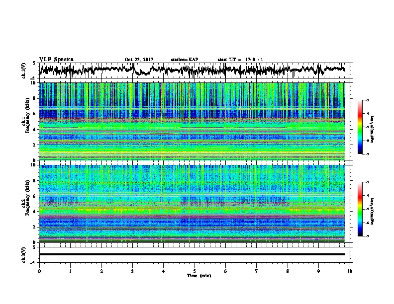This screenshot has height=304, width=394.
Task: Click the time axis tick label "8"
Action: [x=288, y=271]
